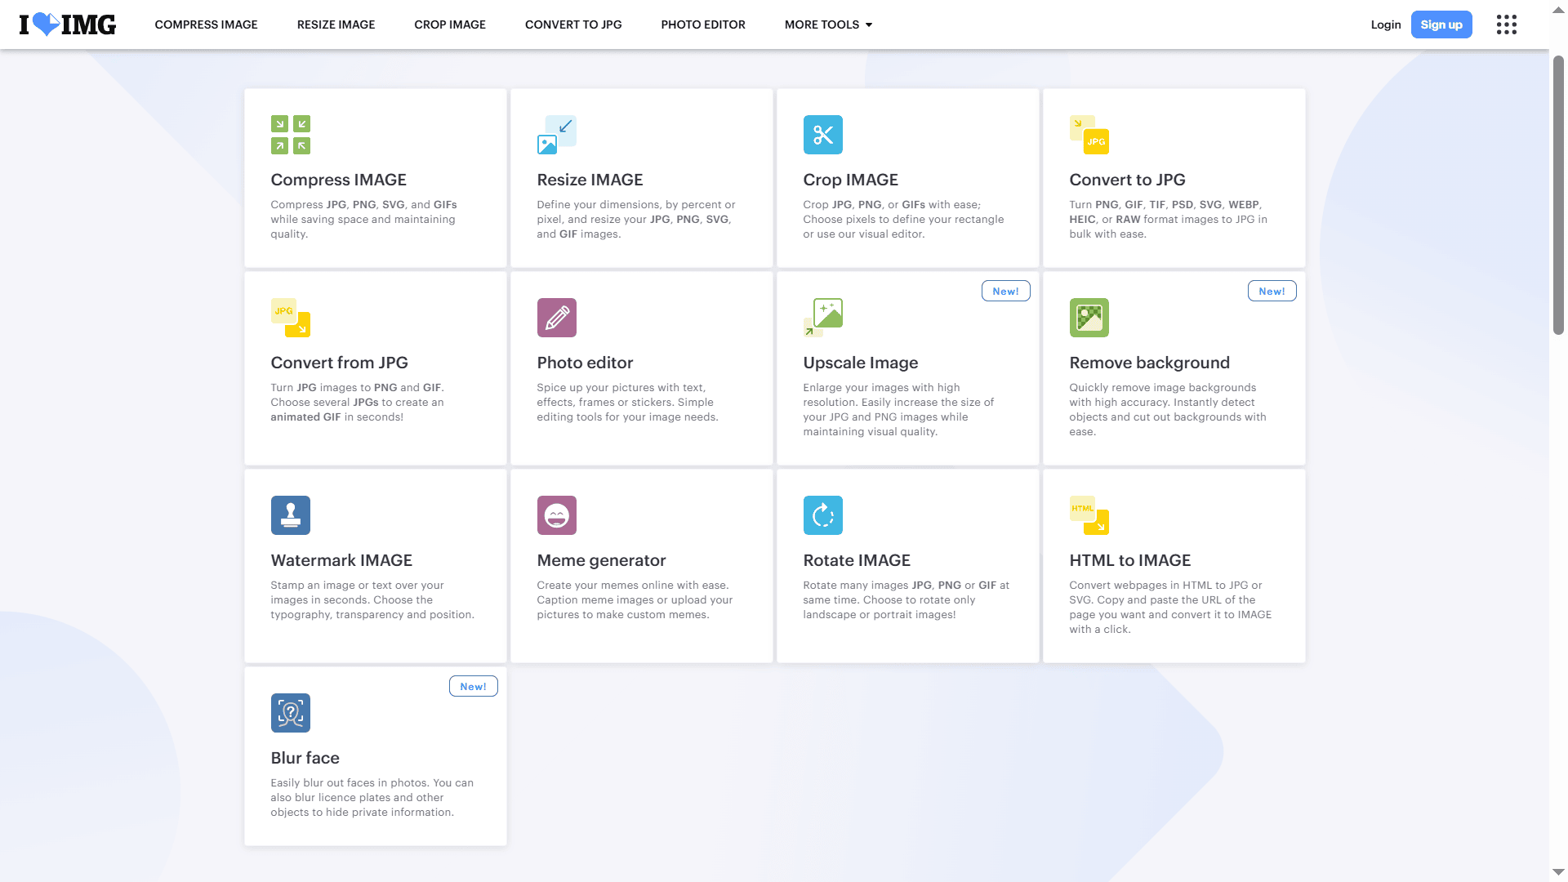Click the Meme generator smiley icon
Viewport: 1568px width, 882px height.
pos(556,515)
